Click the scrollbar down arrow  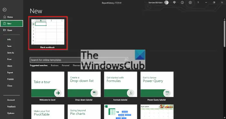tap(224, 118)
